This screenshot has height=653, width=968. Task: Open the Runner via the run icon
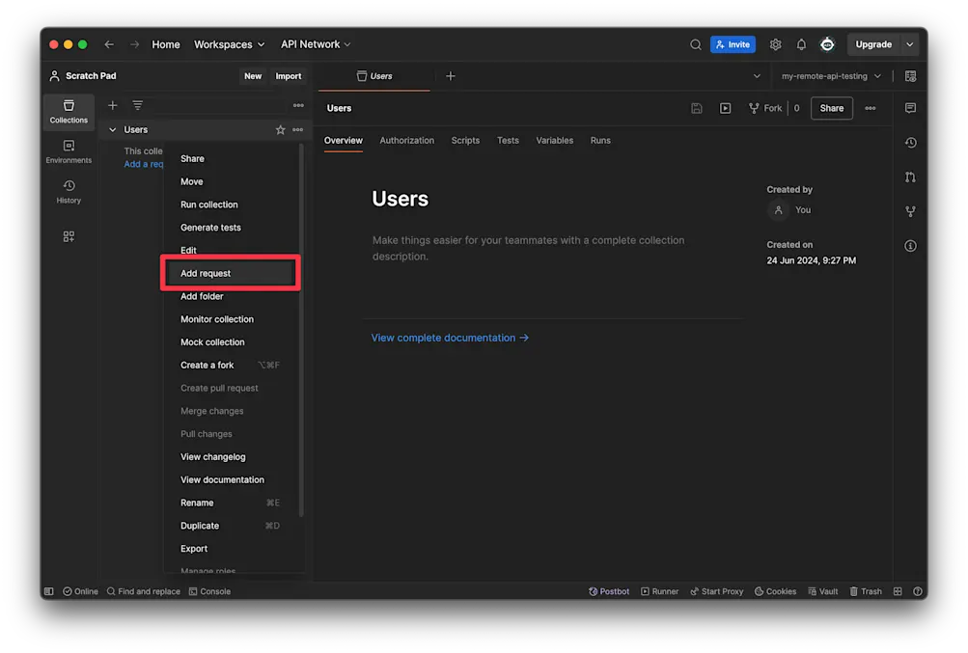725,107
